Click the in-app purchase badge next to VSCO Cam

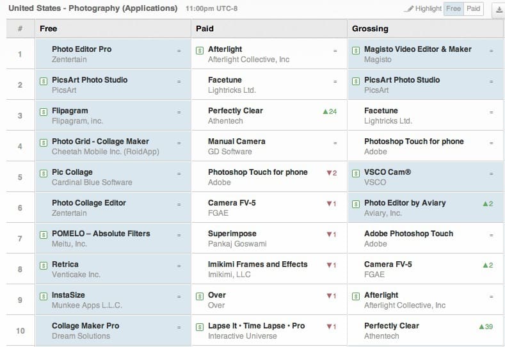coord(355,173)
